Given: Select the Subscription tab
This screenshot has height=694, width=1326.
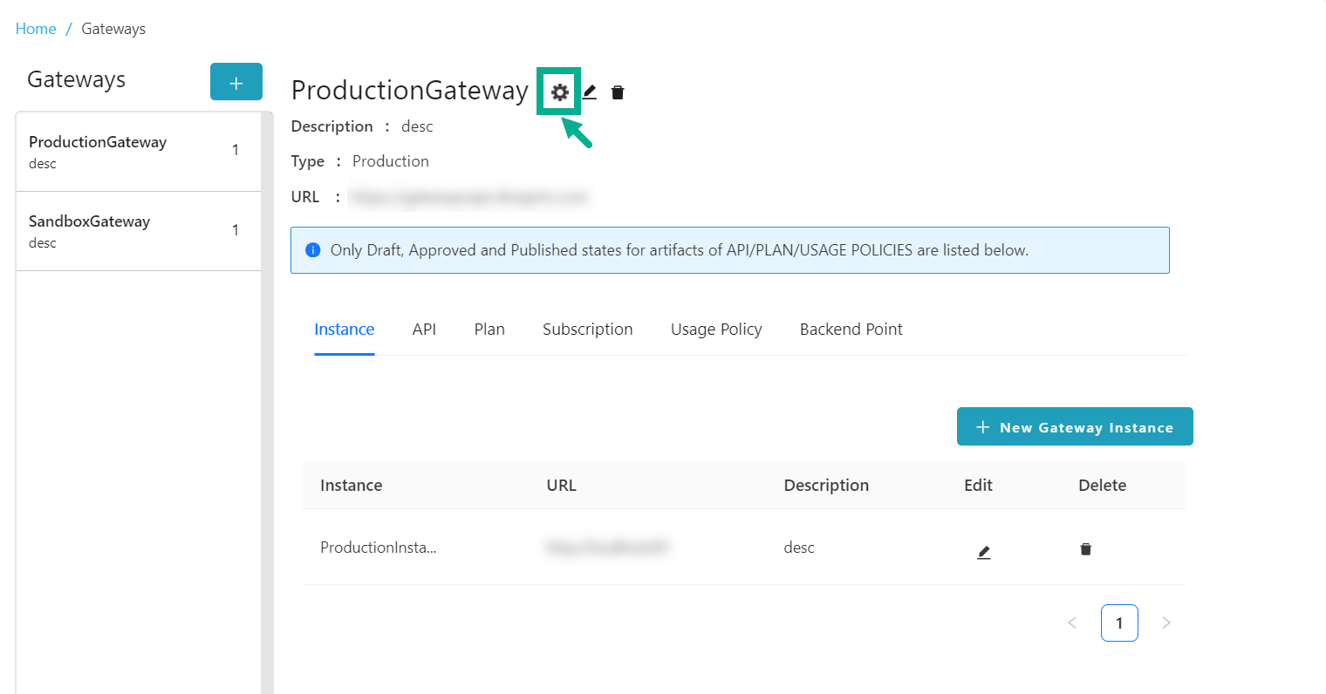Looking at the screenshot, I should tap(587, 330).
